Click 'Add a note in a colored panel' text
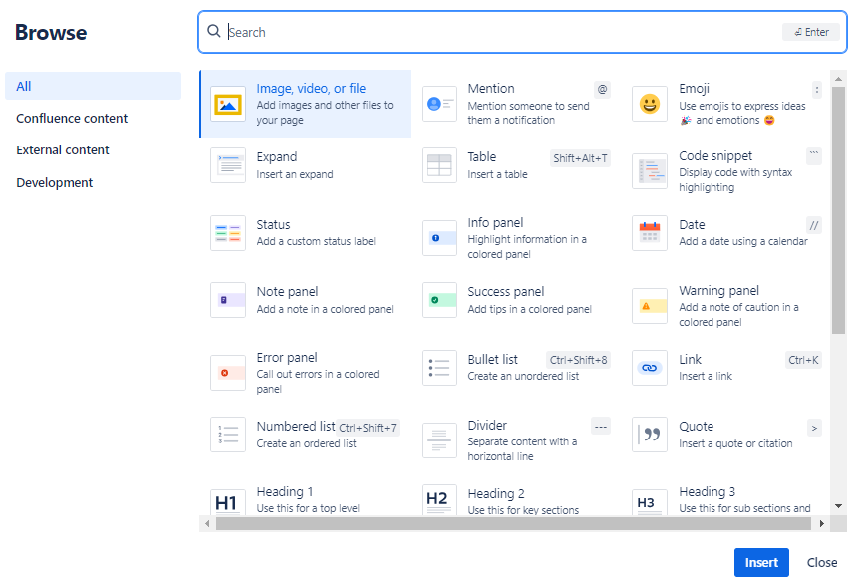 tap(325, 309)
